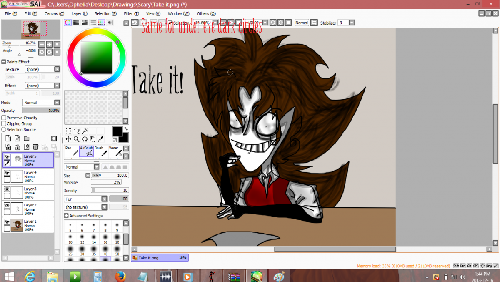Image resolution: width=500 pixels, height=282 pixels.
Task: Hide Layer 4 using its eye icon
Action: (x=7, y=173)
